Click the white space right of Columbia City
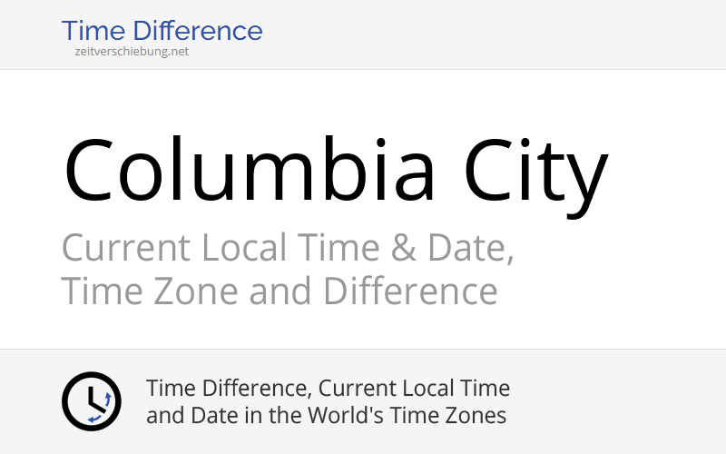The image size is (726, 454). click(667, 173)
